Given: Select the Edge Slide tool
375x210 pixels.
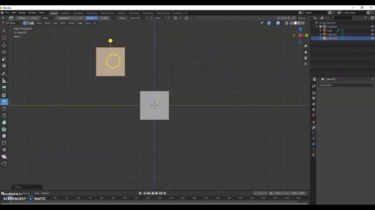Looking at the screenshot, I should (4, 143).
